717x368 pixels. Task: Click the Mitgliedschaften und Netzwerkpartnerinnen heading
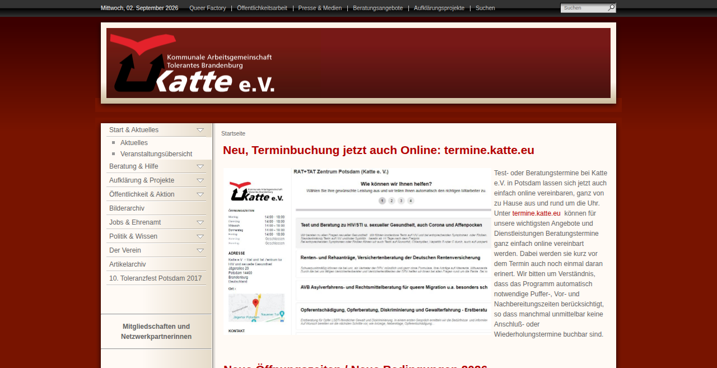156,332
